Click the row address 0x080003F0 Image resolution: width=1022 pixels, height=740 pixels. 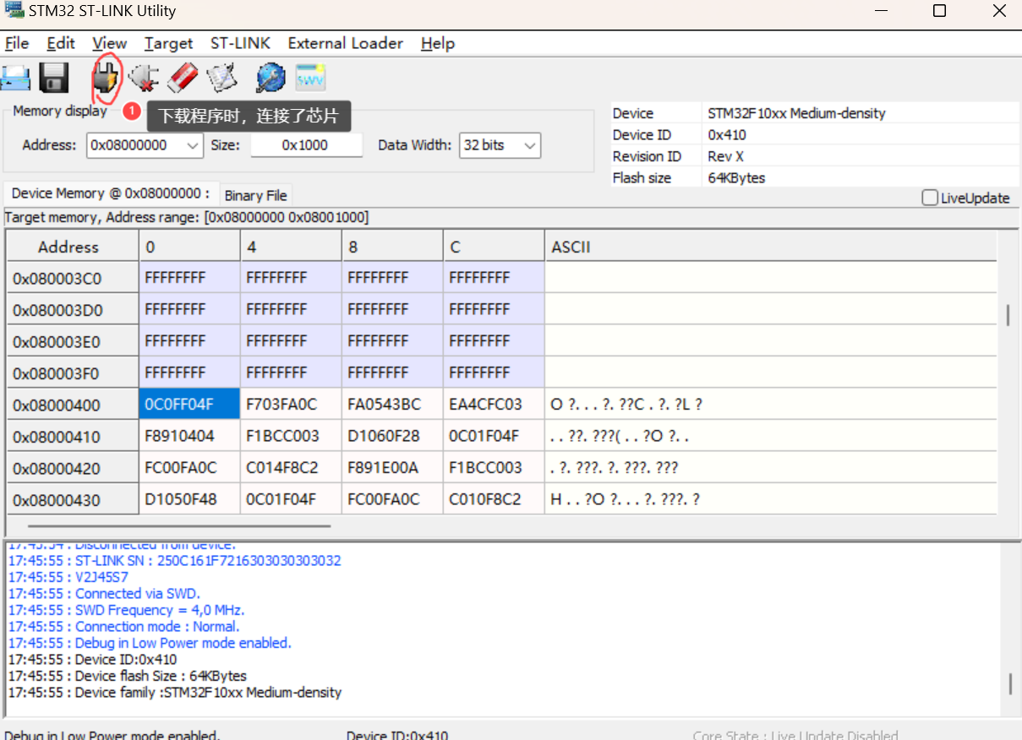(x=73, y=373)
